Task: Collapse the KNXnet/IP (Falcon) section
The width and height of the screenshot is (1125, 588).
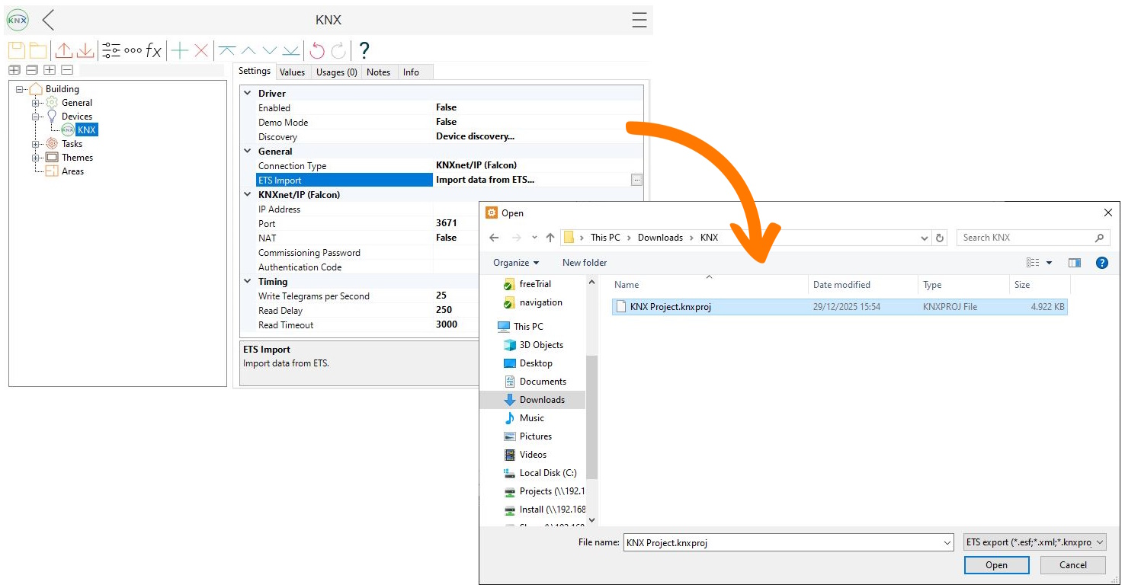Action: [x=247, y=194]
